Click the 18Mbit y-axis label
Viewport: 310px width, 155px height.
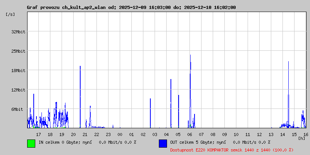18,71
